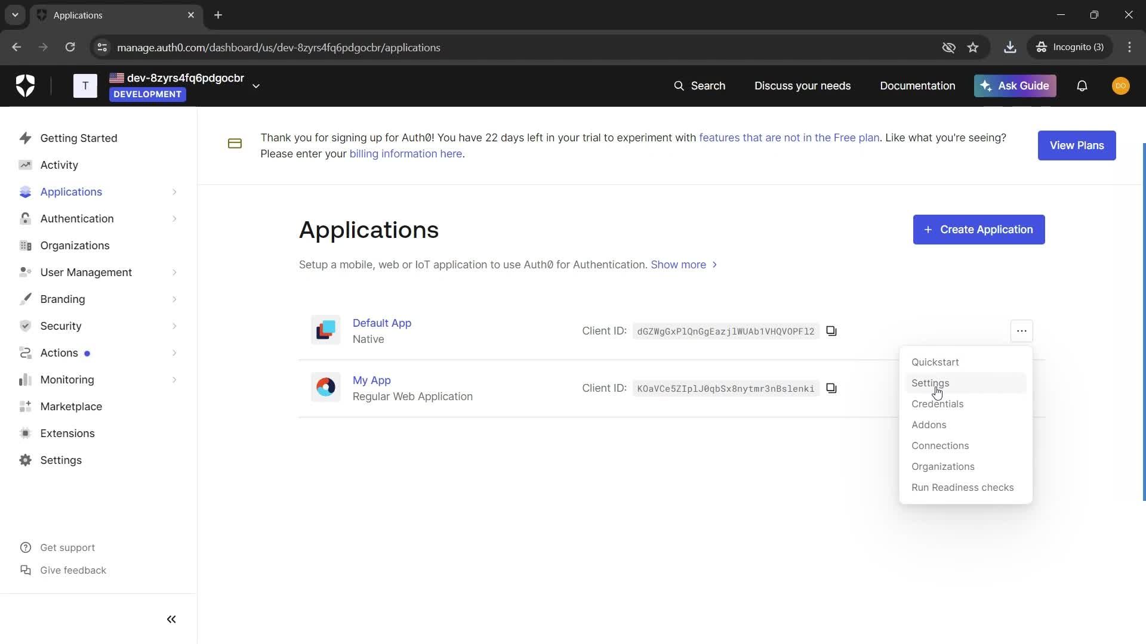
Task: Click the Authentication lock icon
Action: click(x=25, y=219)
